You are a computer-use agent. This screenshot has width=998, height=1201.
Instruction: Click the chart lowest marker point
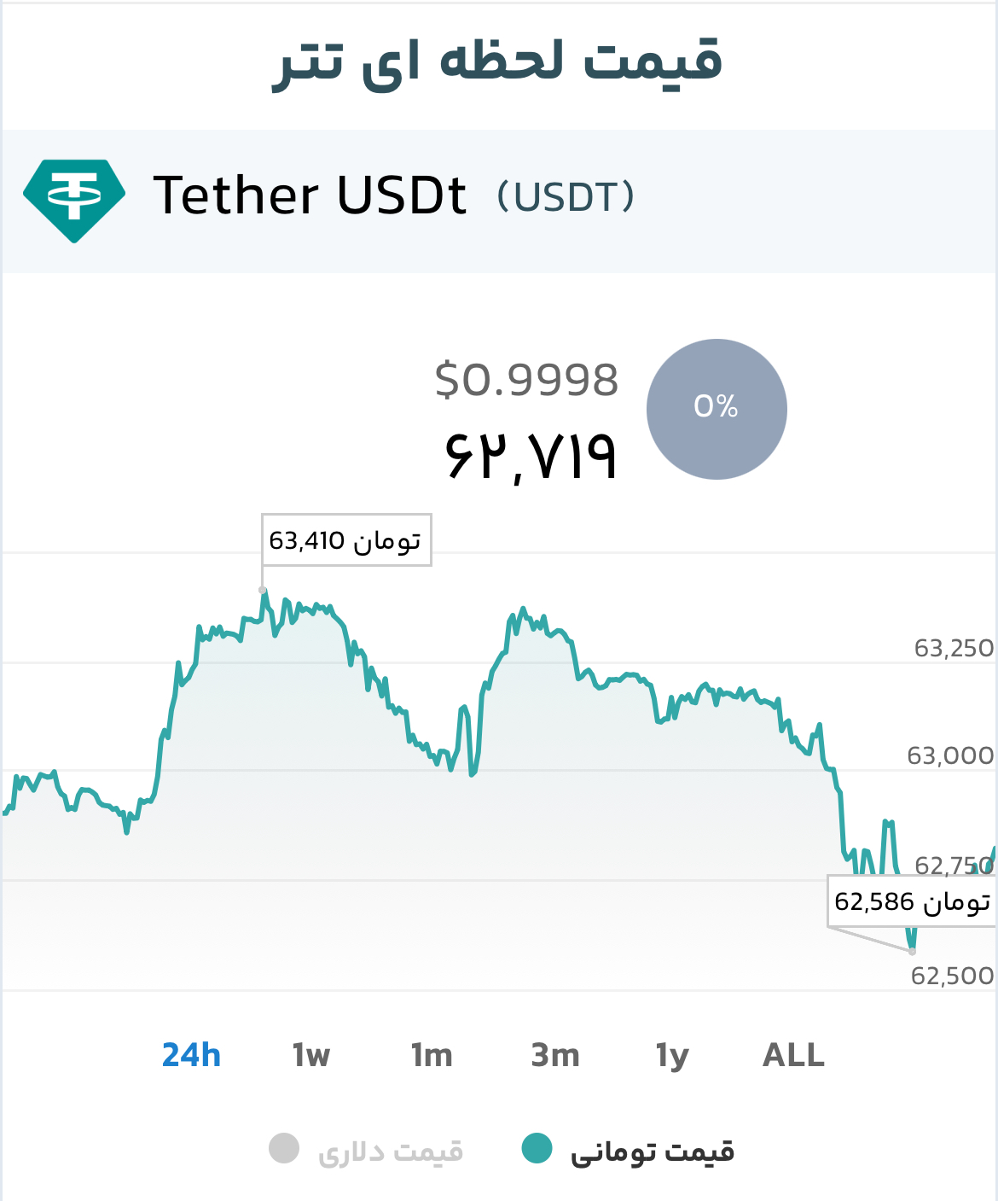(x=912, y=951)
